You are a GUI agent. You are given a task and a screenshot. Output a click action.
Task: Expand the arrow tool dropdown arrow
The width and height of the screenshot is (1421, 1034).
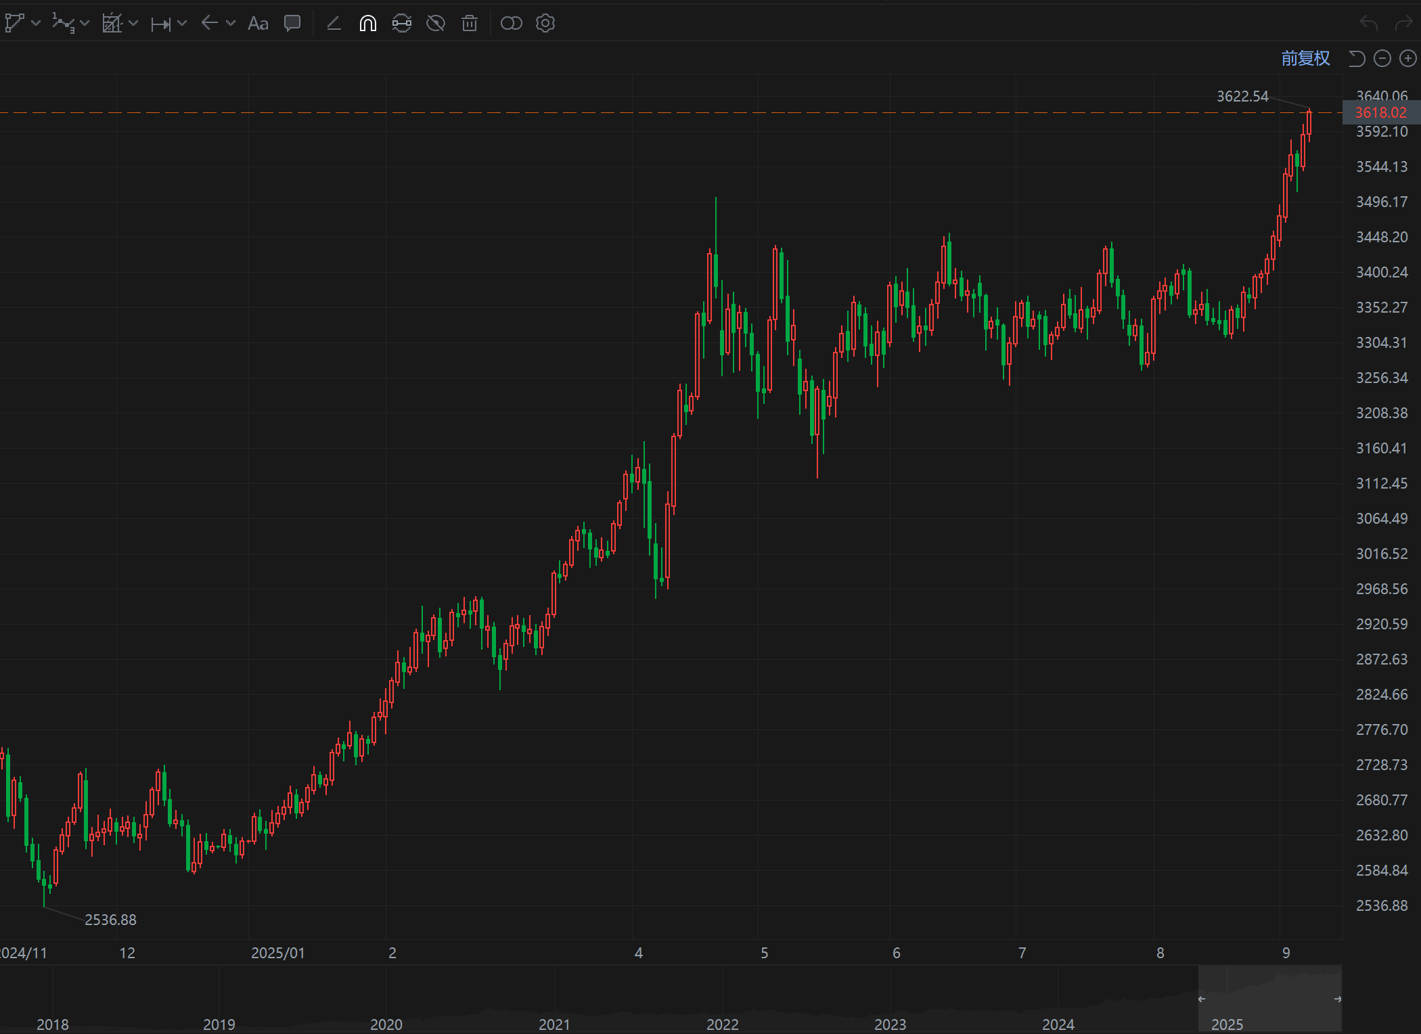(231, 24)
